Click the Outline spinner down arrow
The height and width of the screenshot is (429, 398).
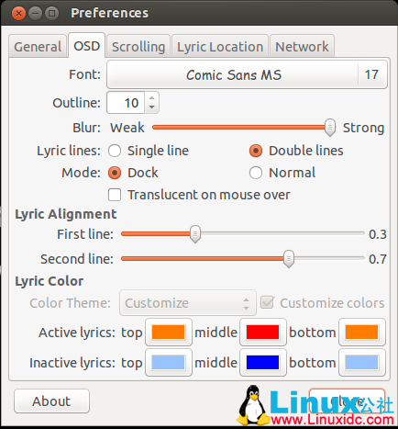click(151, 107)
